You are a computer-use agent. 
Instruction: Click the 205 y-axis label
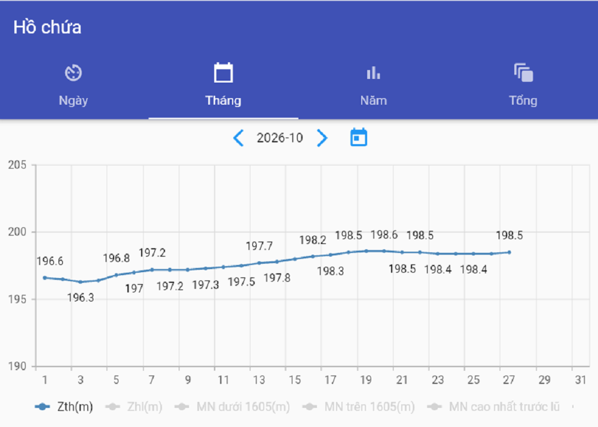click(17, 165)
